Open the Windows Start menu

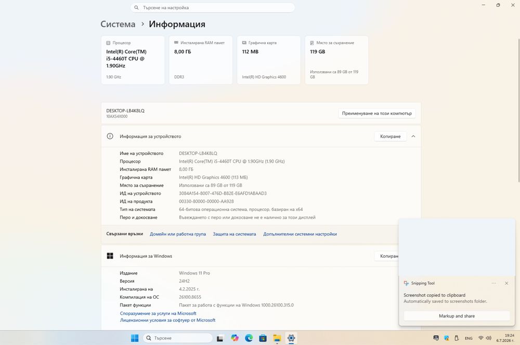[x=135, y=338]
